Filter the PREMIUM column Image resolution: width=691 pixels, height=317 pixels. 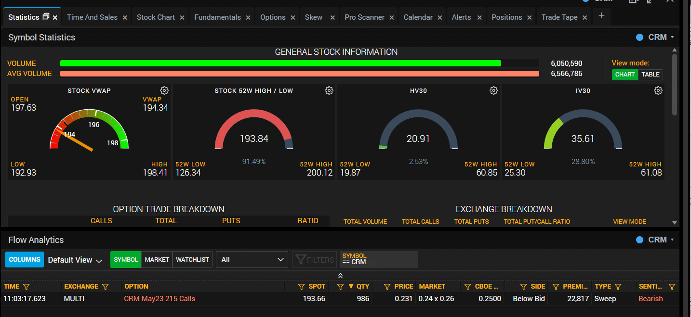(556, 287)
